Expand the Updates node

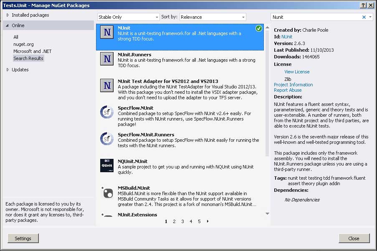pyautogui.click(x=8, y=70)
